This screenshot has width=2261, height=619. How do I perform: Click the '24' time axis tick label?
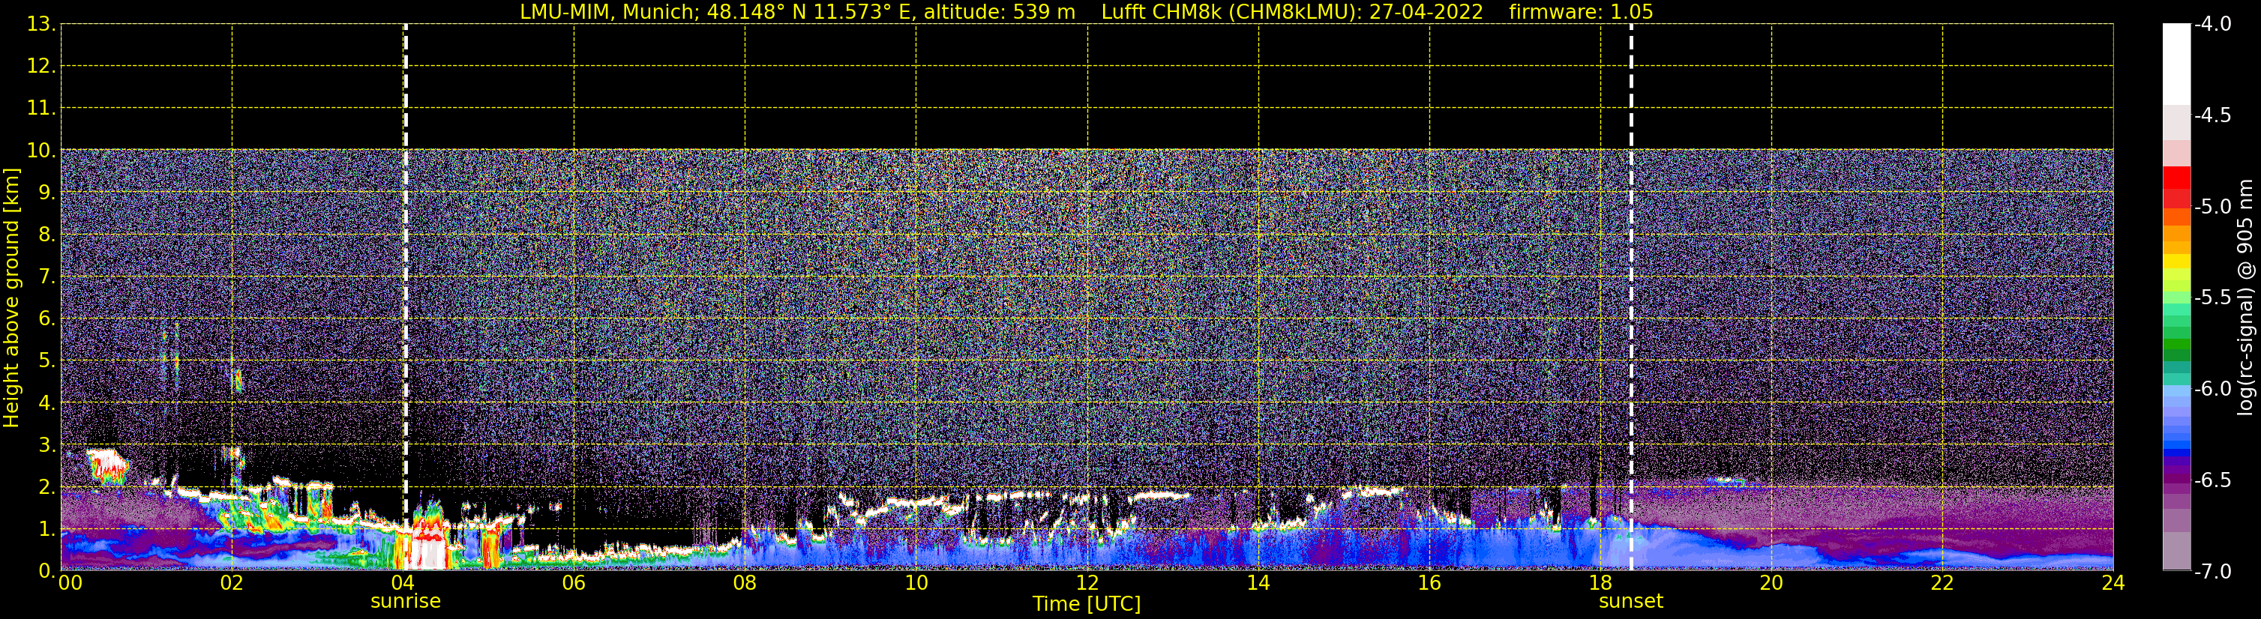pyautogui.click(x=2113, y=582)
